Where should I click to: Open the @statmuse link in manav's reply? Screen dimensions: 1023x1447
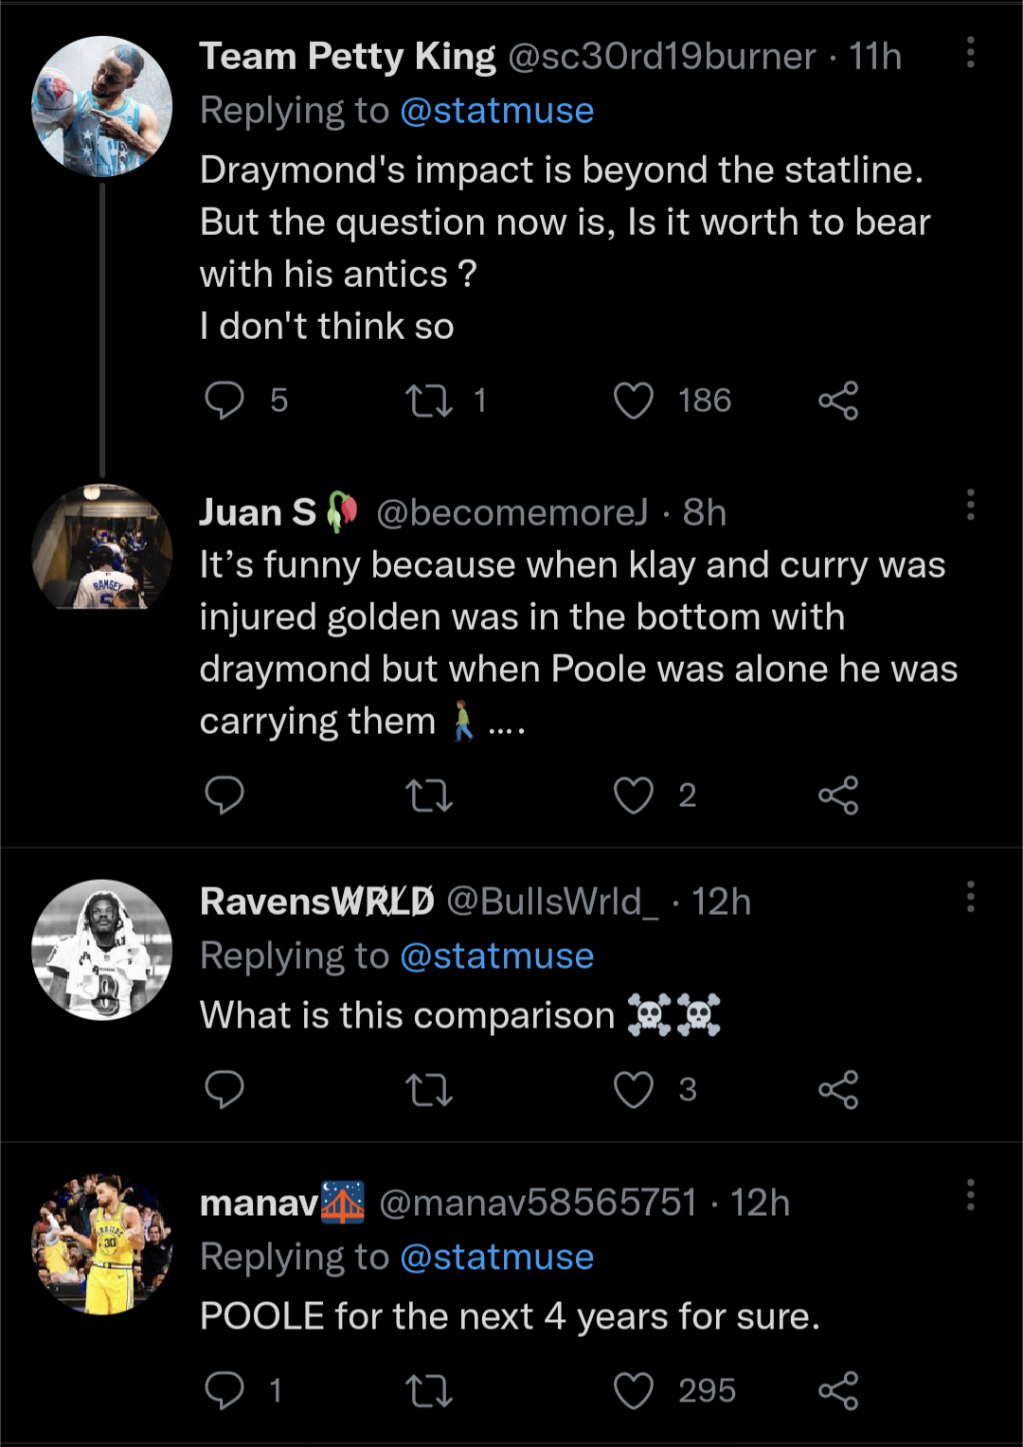click(497, 1258)
